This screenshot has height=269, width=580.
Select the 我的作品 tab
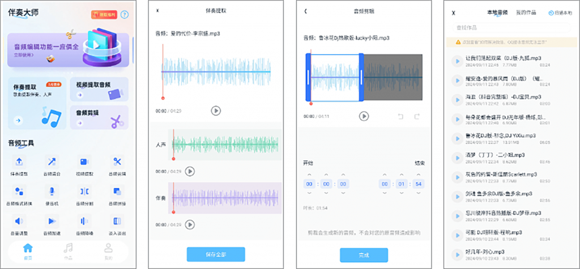click(526, 12)
